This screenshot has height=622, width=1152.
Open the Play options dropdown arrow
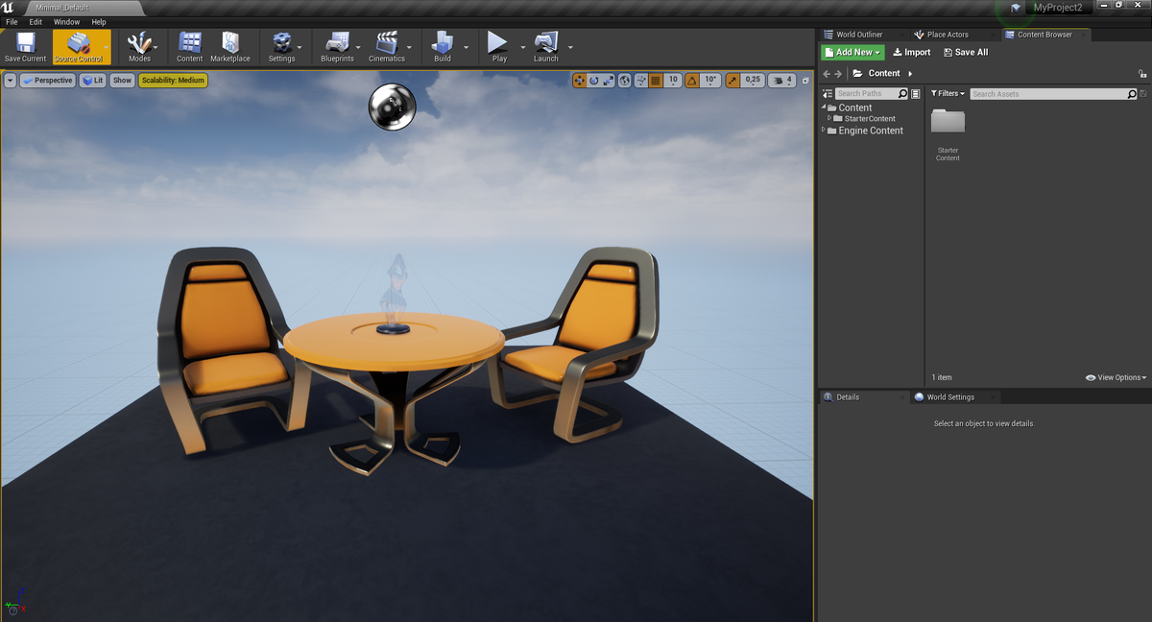tap(524, 47)
